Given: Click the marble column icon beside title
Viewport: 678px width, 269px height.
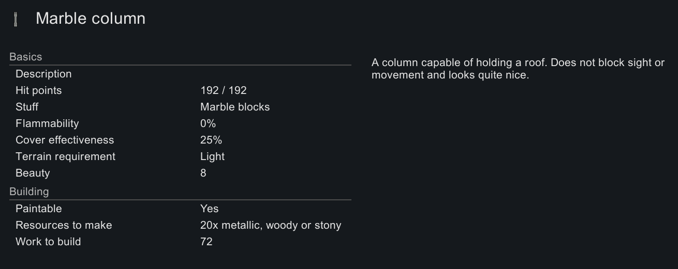Looking at the screenshot, I should [x=16, y=20].
